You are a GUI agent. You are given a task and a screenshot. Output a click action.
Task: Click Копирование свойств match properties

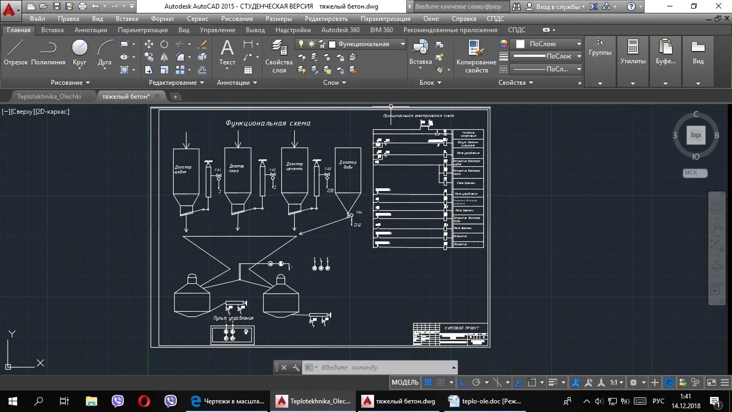(476, 56)
